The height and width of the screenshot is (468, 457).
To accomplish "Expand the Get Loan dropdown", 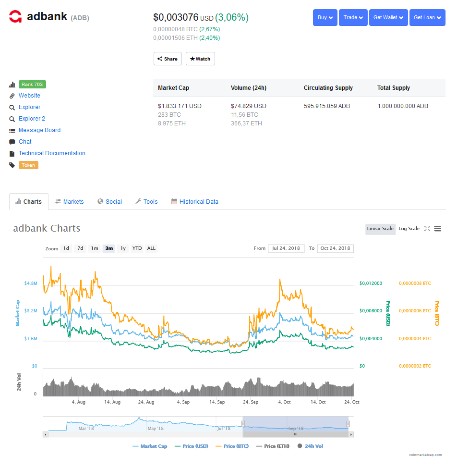I will pos(427,18).
